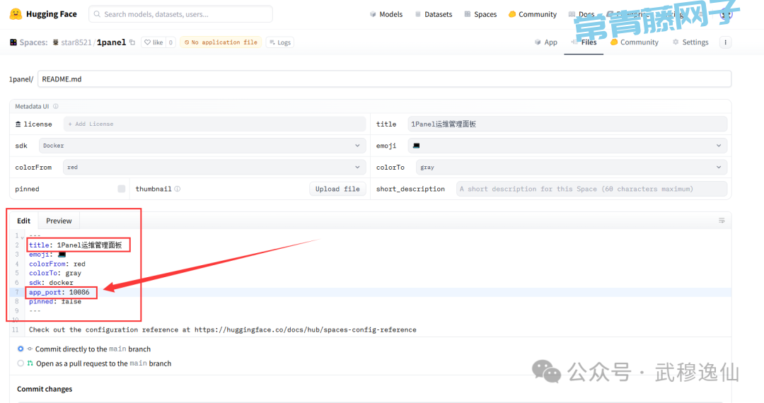Click the three-dot more options icon
The height and width of the screenshot is (403, 764).
[x=724, y=42]
